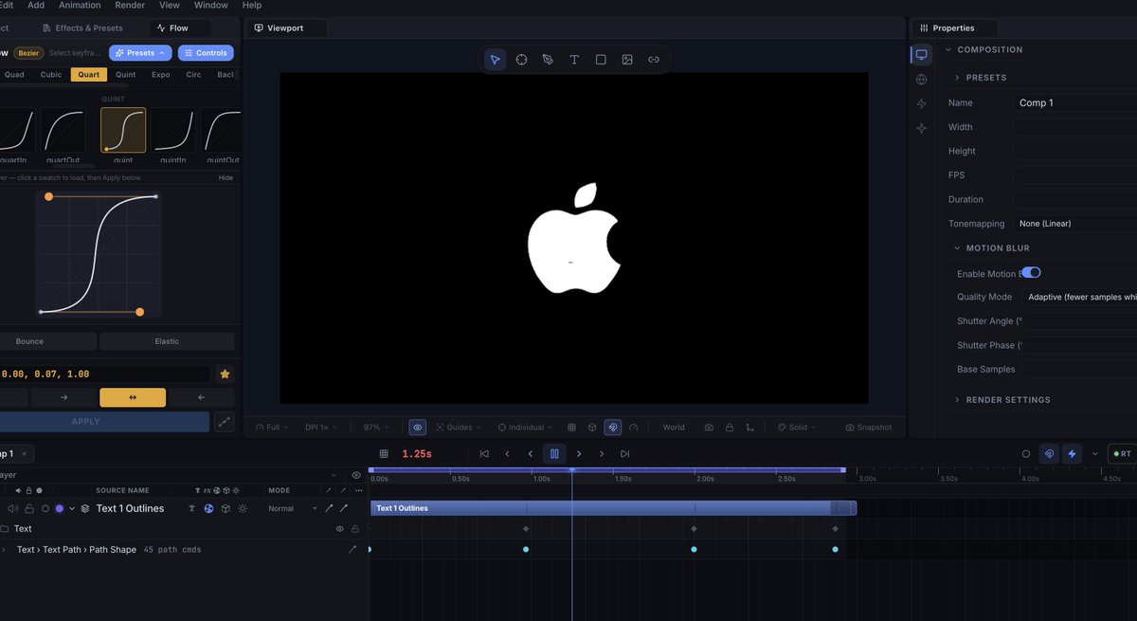Viewport: 1137px width, 621px height.
Task: Toggle solo circle on Text 1 Outlines layer
Action: tap(45, 509)
